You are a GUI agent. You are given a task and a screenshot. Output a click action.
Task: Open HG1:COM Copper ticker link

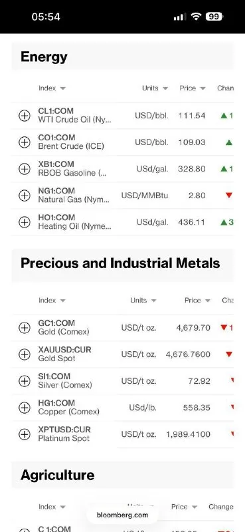56,403
